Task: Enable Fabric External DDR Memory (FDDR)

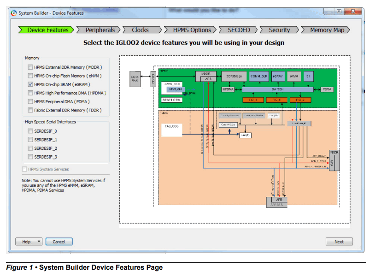Action: 30,110
